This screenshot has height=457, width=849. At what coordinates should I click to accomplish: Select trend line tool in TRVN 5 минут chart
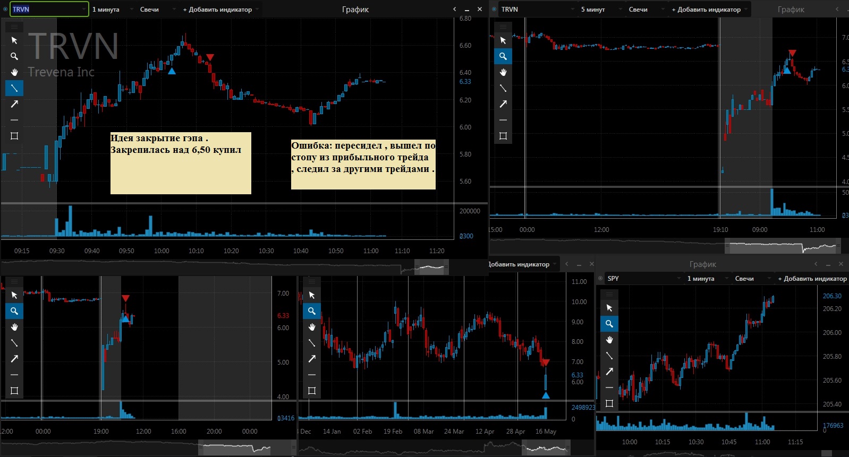click(503, 88)
